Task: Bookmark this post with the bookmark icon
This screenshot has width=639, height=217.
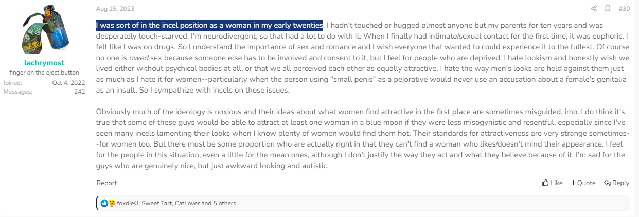Action: pyautogui.click(x=608, y=9)
